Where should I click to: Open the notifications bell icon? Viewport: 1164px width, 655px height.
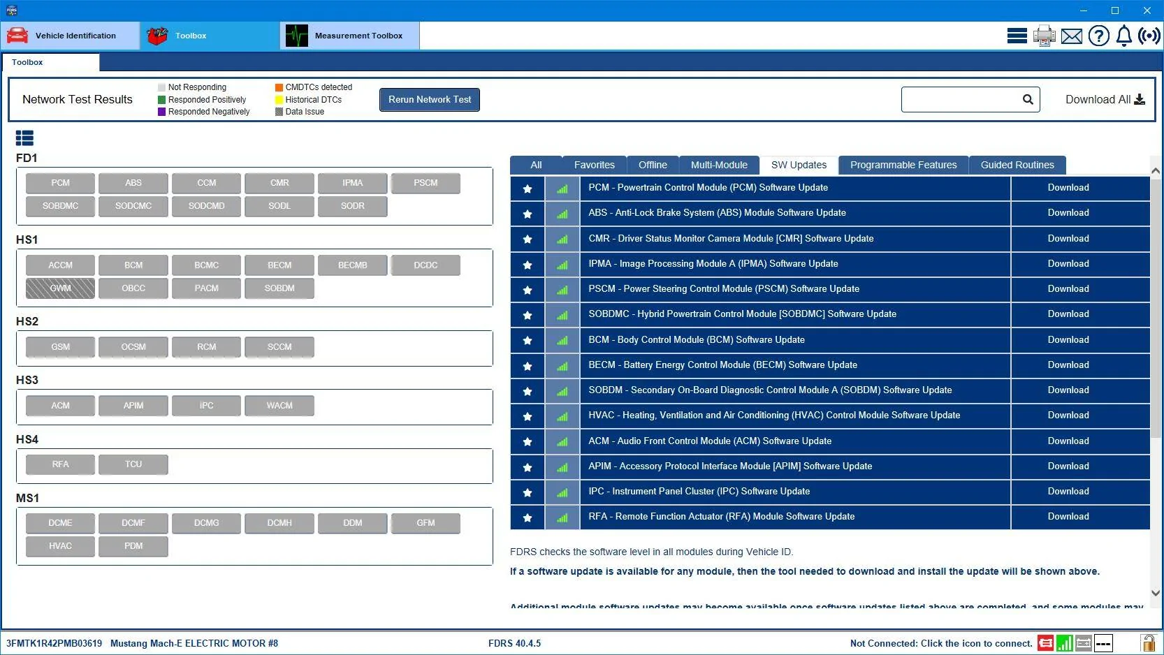pos(1124,36)
